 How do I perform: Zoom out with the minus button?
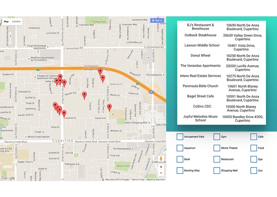coord(161,173)
